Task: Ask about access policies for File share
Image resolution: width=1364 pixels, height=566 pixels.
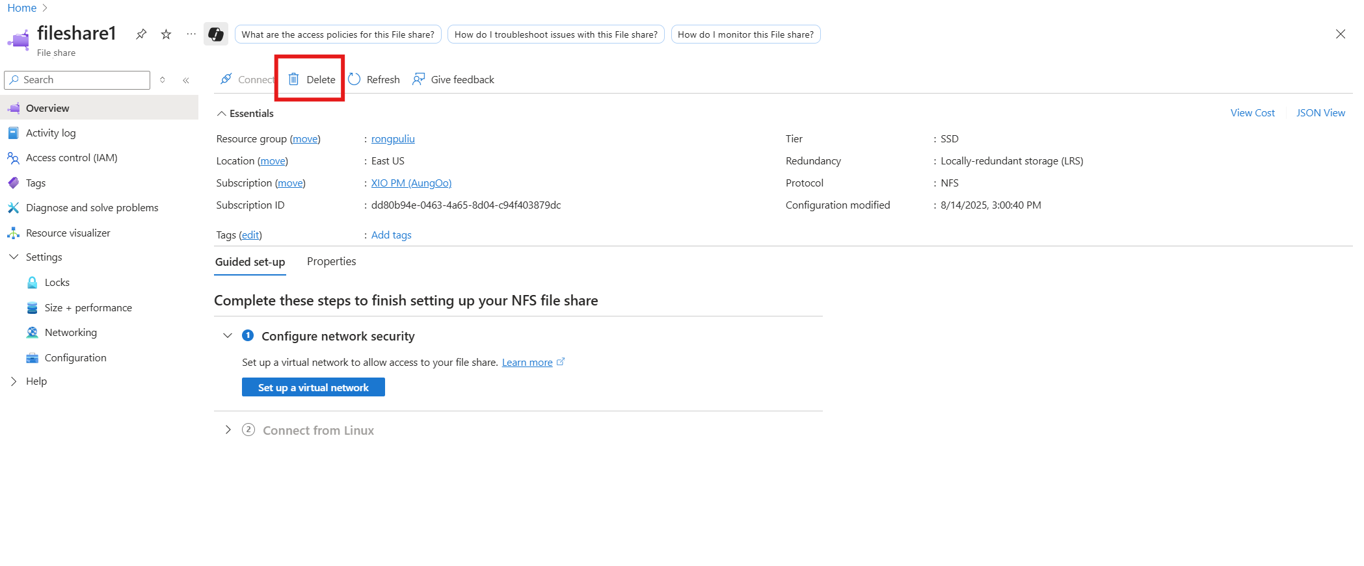Action: tap(338, 34)
